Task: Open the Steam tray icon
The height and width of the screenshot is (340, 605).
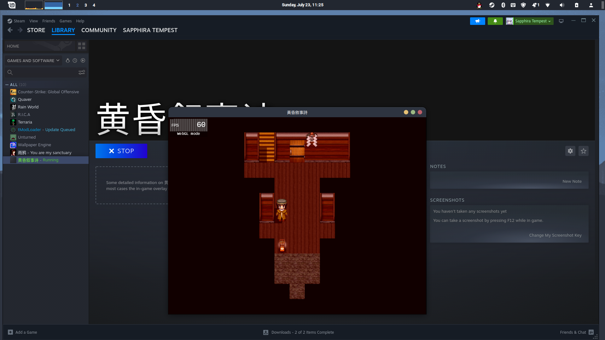Action: click(492, 5)
